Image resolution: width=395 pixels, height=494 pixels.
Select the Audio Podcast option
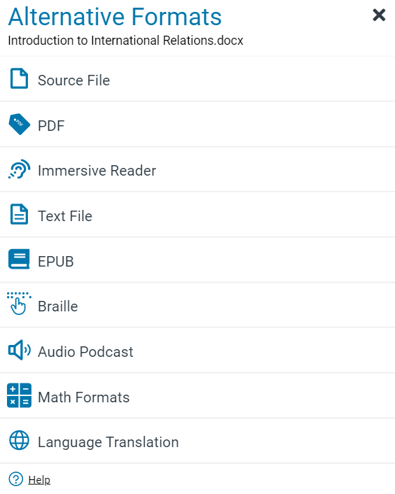coord(197,351)
